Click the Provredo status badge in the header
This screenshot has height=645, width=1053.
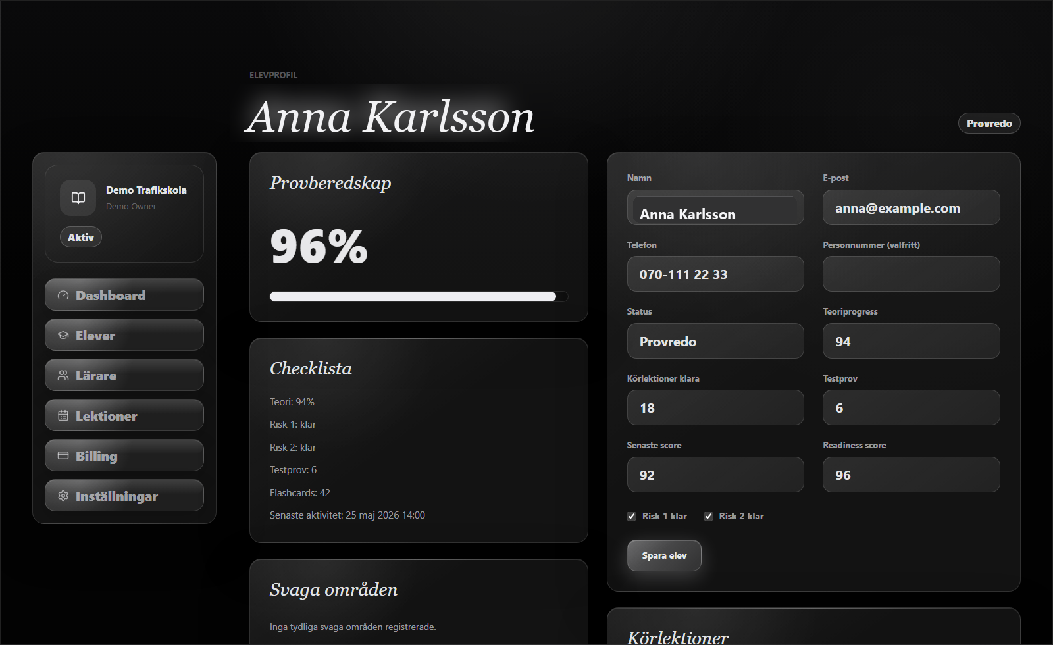coord(989,123)
